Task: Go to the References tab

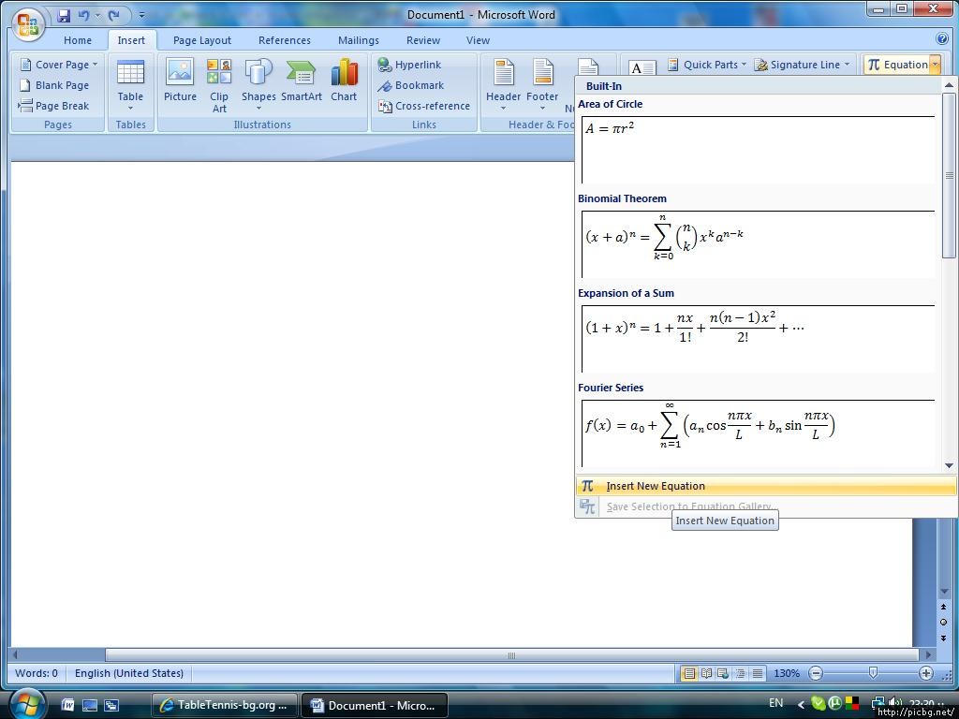Action: (285, 40)
